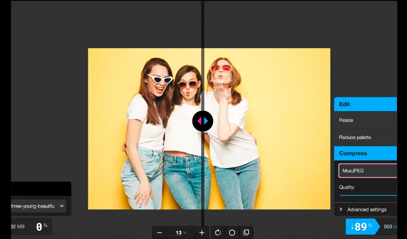Rotate the image using the rotate icon

[x=218, y=233]
